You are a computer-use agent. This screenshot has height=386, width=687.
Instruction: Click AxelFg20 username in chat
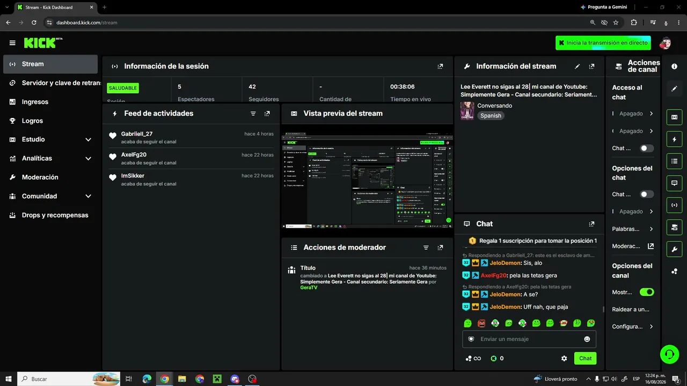pos(493,275)
